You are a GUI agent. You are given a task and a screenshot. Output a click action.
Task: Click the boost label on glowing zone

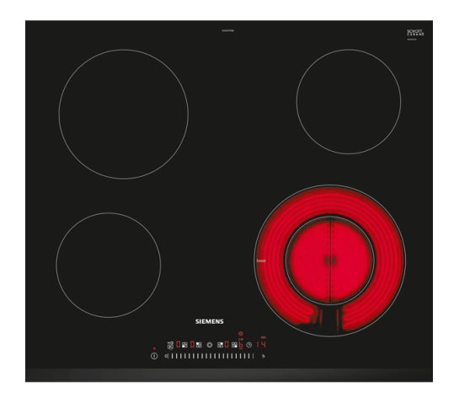click(x=261, y=260)
